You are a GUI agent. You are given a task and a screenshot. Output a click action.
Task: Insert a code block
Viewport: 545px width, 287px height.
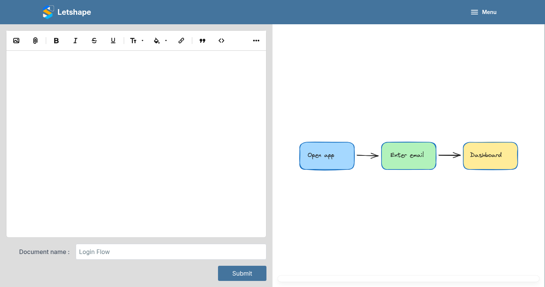pos(221,41)
